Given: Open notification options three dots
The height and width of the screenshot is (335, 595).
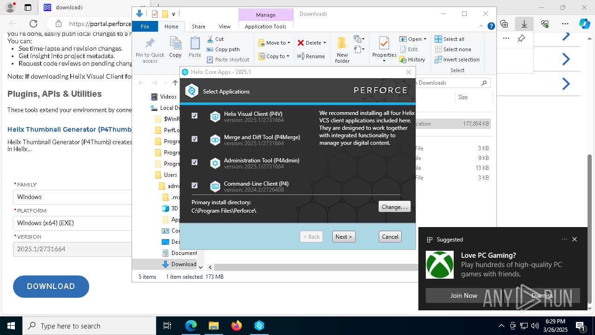Looking at the screenshot, I should coord(564,239).
